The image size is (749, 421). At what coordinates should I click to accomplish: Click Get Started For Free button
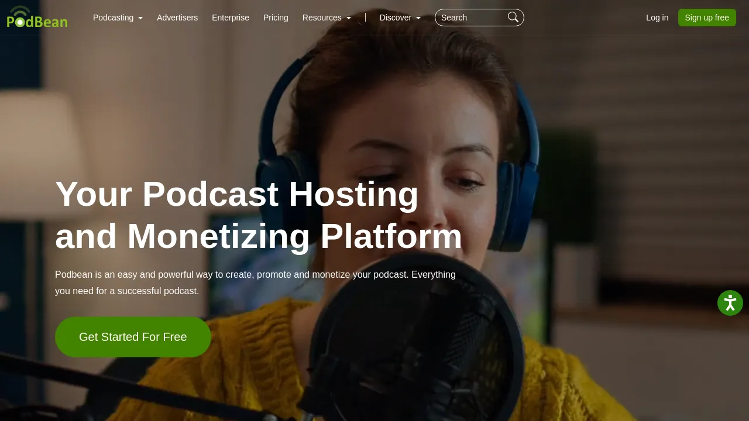tap(133, 337)
